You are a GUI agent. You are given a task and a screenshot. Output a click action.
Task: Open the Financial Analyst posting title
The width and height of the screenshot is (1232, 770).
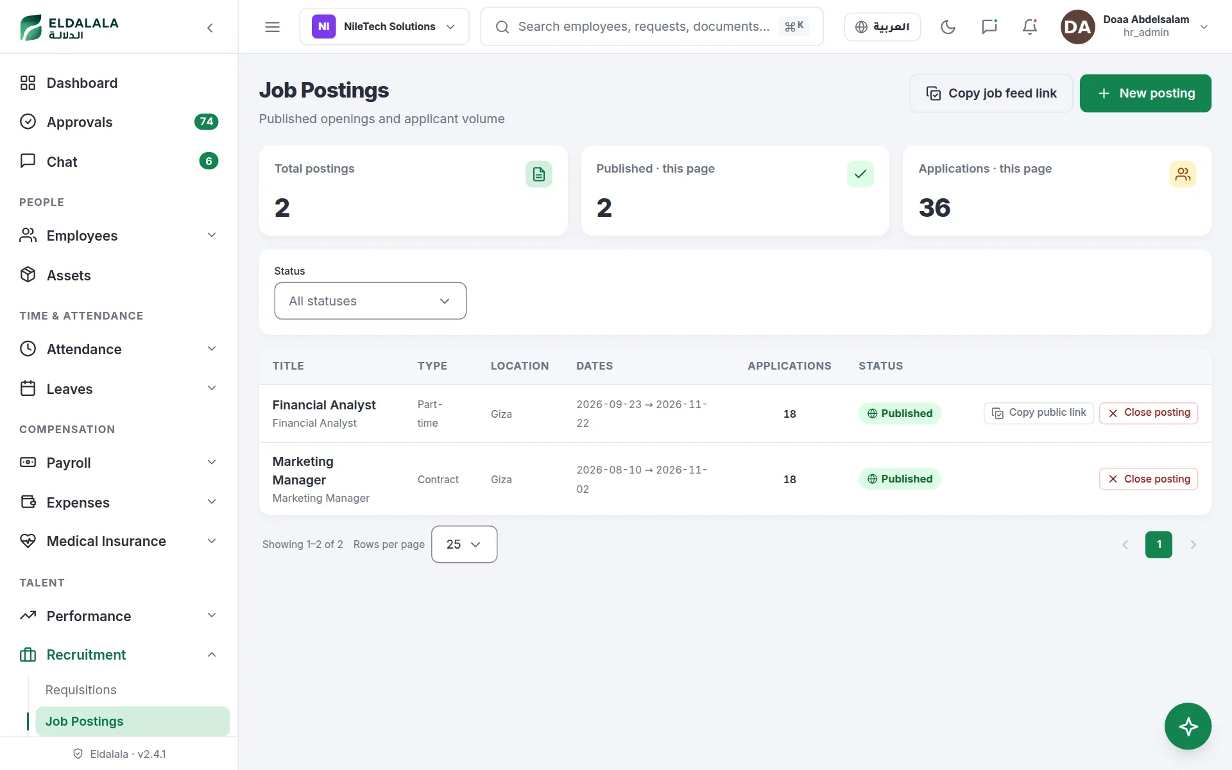[324, 405]
